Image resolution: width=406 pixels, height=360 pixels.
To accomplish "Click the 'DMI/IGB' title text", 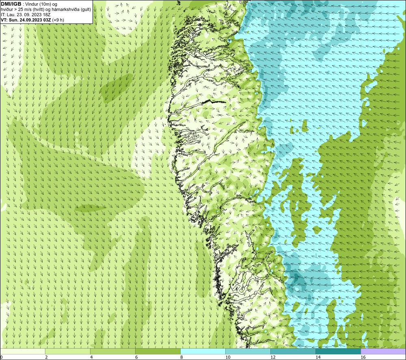I will (x=11, y=4).
